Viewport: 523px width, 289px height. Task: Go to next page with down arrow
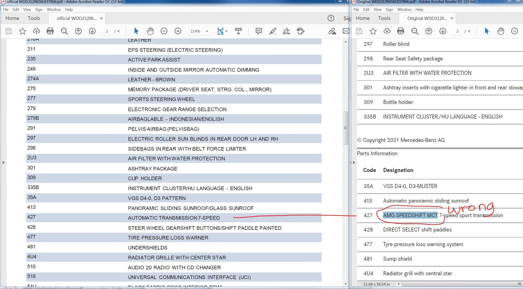click(92, 31)
